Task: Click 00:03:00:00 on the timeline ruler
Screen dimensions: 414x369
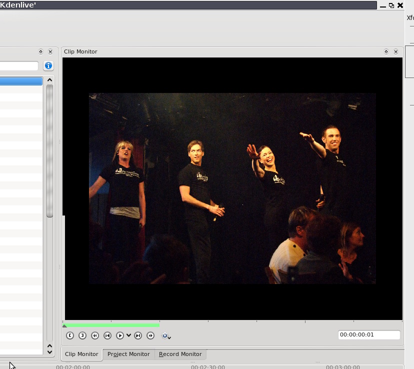Action: (342, 367)
